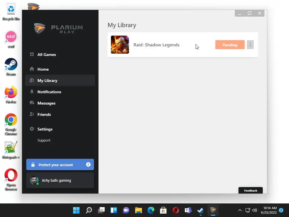Click Raid: Shadow Legends game thumbnail

click(x=120, y=45)
